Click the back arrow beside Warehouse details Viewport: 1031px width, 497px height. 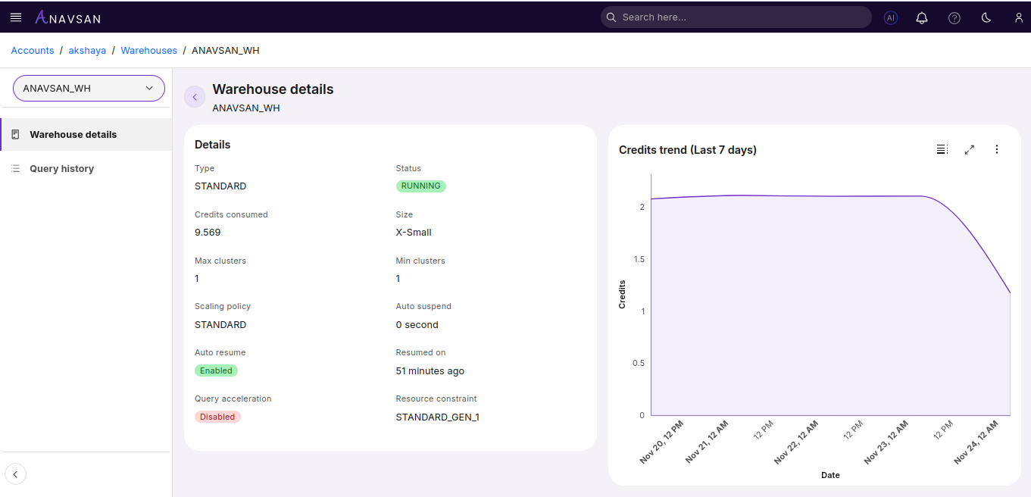195,97
